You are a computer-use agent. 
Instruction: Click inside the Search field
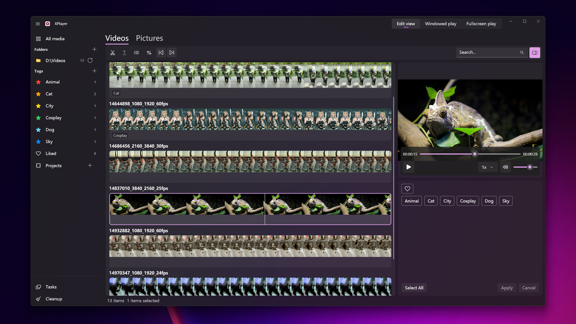[486, 52]
